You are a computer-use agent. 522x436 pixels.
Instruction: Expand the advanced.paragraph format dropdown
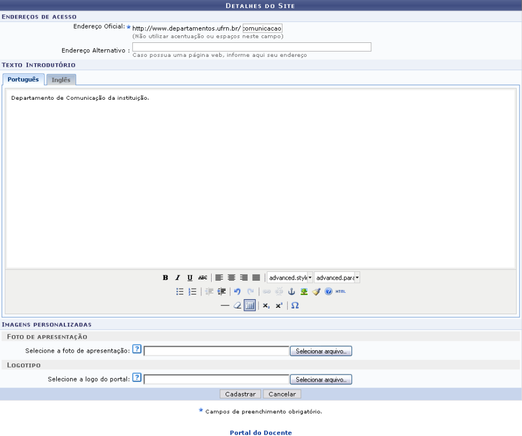point(337,278)
